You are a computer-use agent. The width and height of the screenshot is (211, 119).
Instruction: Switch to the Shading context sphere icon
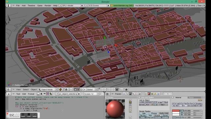tap(130, 94)
